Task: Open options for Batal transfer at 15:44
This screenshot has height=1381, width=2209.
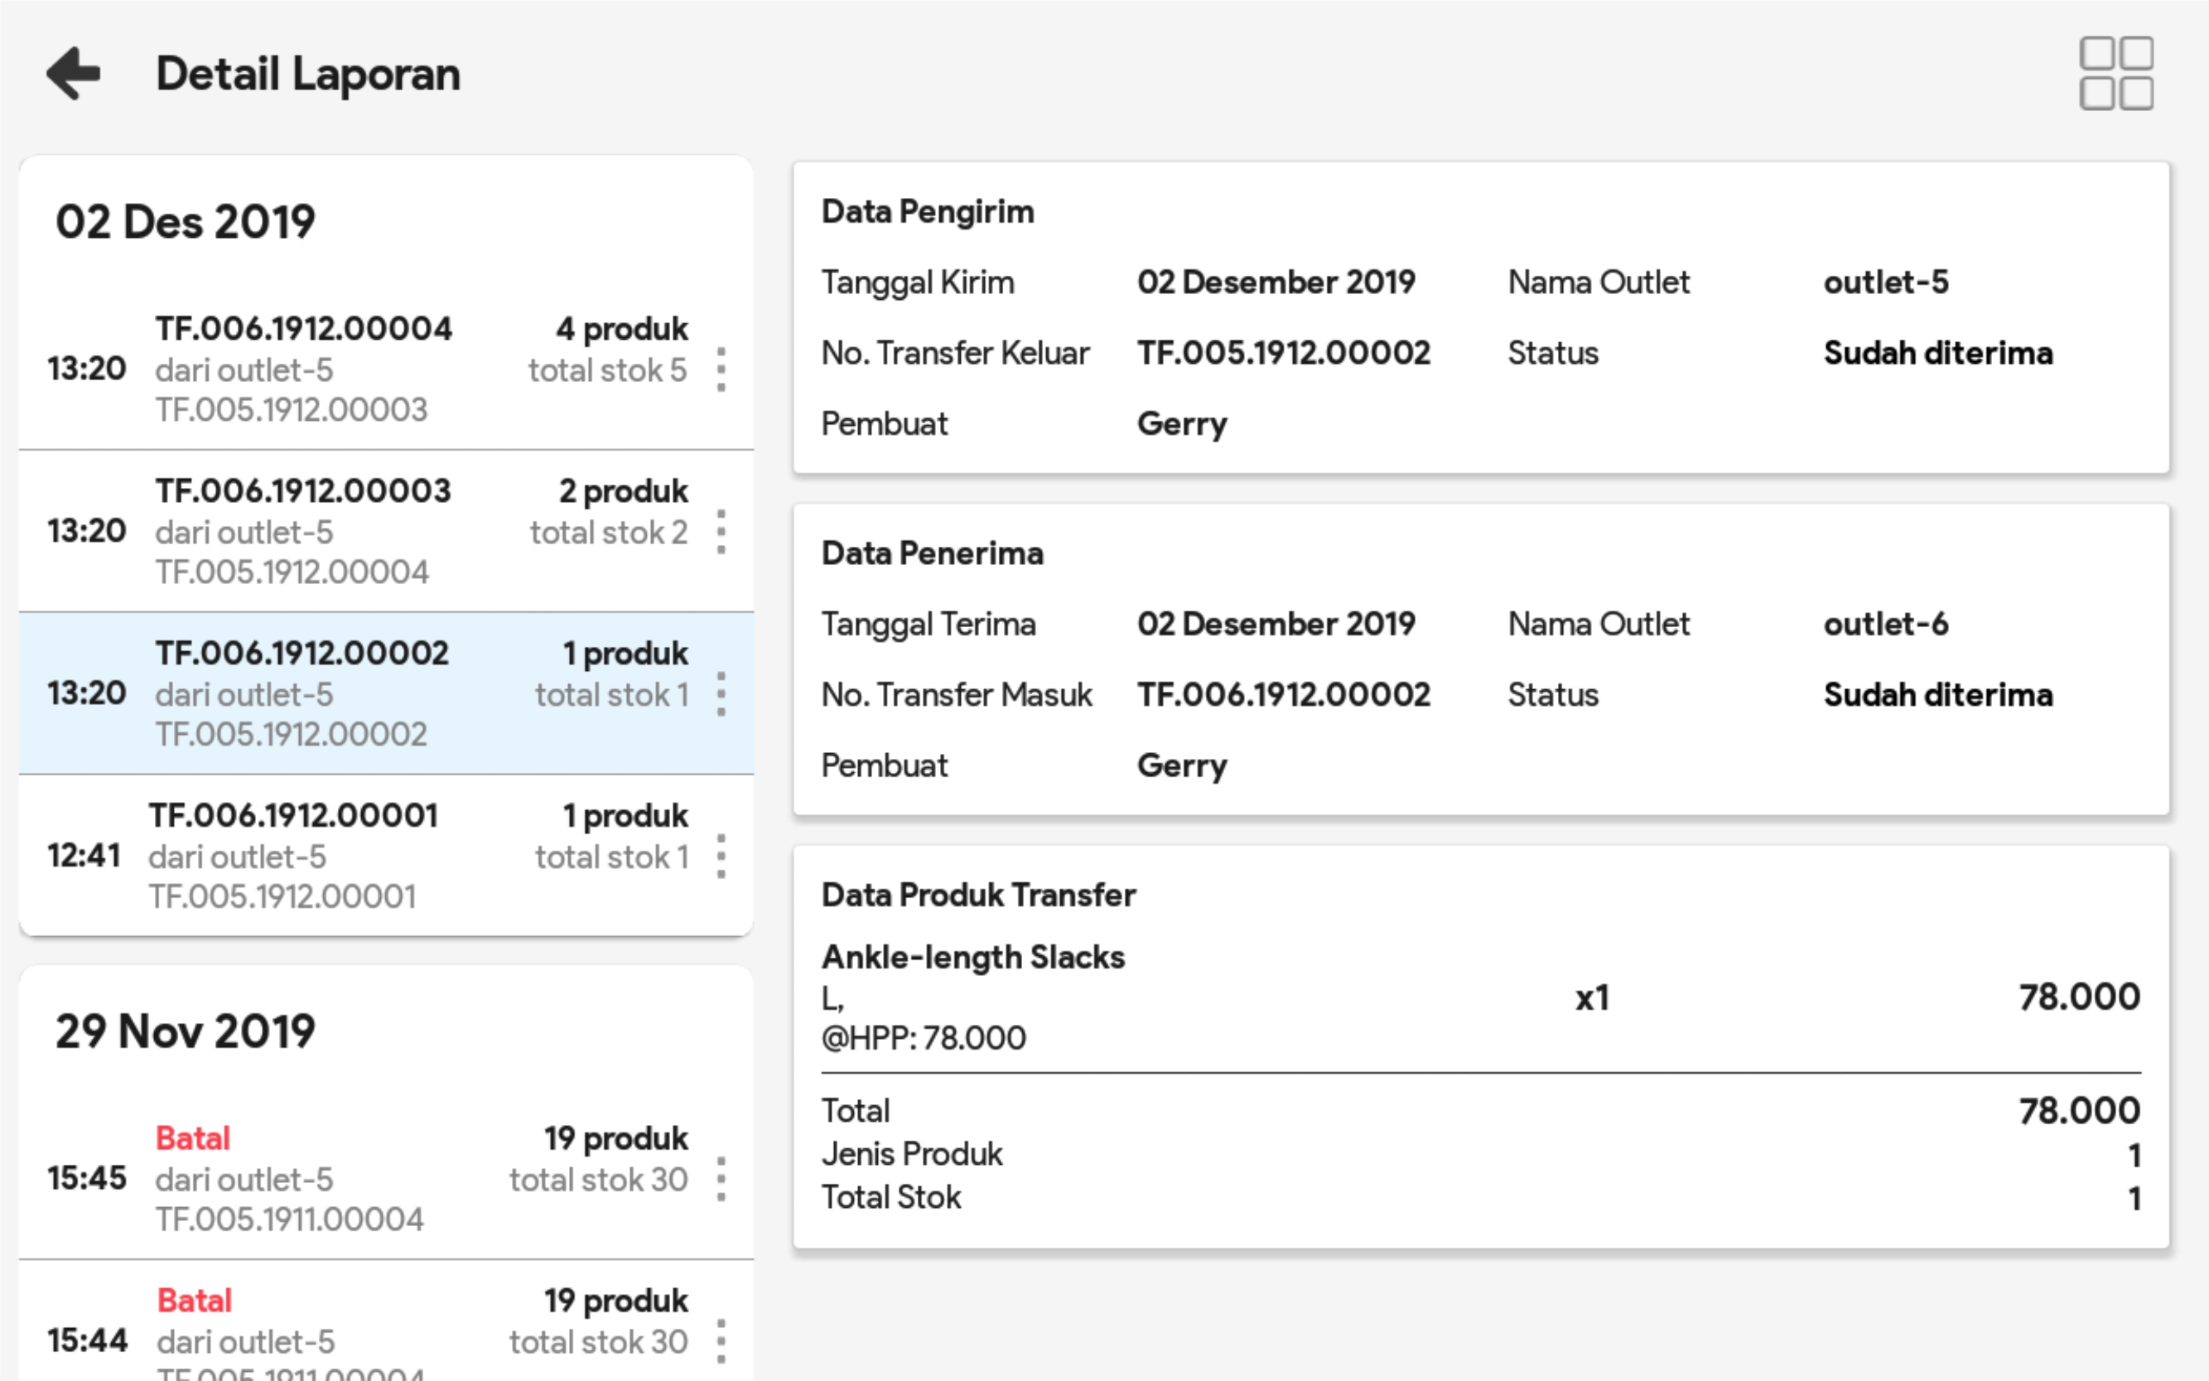Action: click(x=721, y=1340)
